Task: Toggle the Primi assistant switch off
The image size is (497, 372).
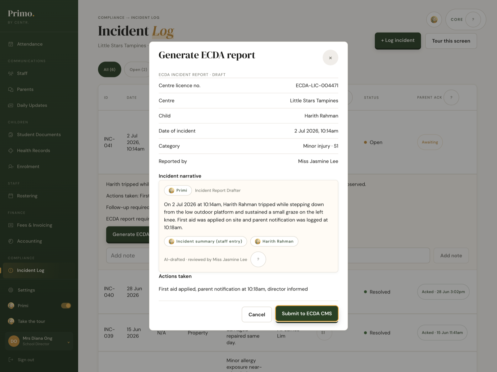Action: click(66, 305)
